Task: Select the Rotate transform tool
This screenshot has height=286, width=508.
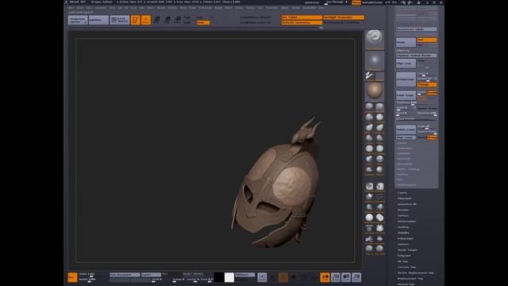Action: pyautogui.click(x=178, y=20)
